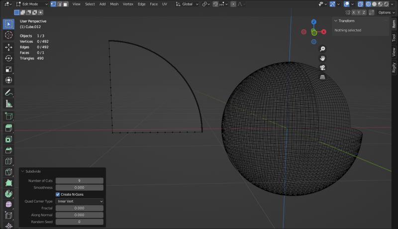
Task: Select the Inset Faces tool
Action: click(x=8, y=139)
